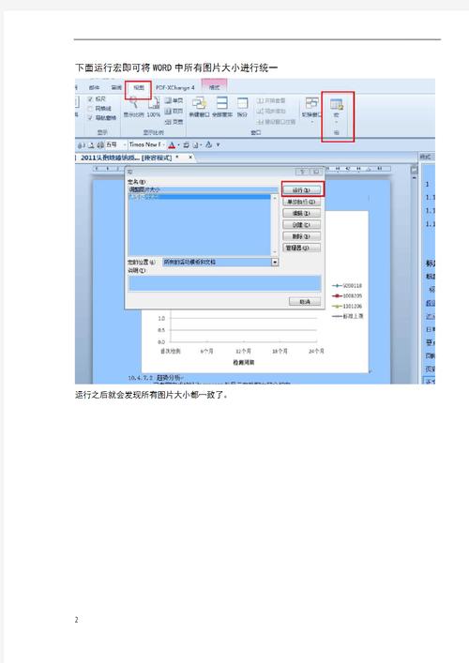The width and height of the screenshot is (469, 663).
Task: Choose the 双页 two-page view
Action: pos(174,111)
